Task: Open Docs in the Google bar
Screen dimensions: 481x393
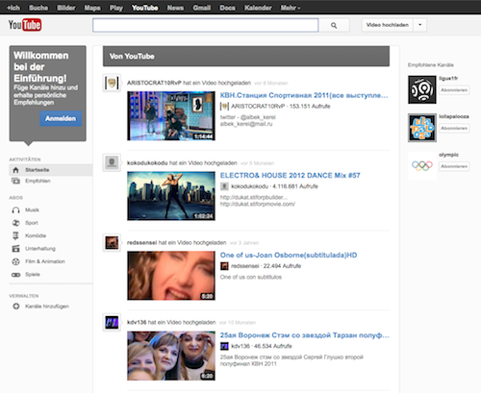Action: tap(227, 8)
